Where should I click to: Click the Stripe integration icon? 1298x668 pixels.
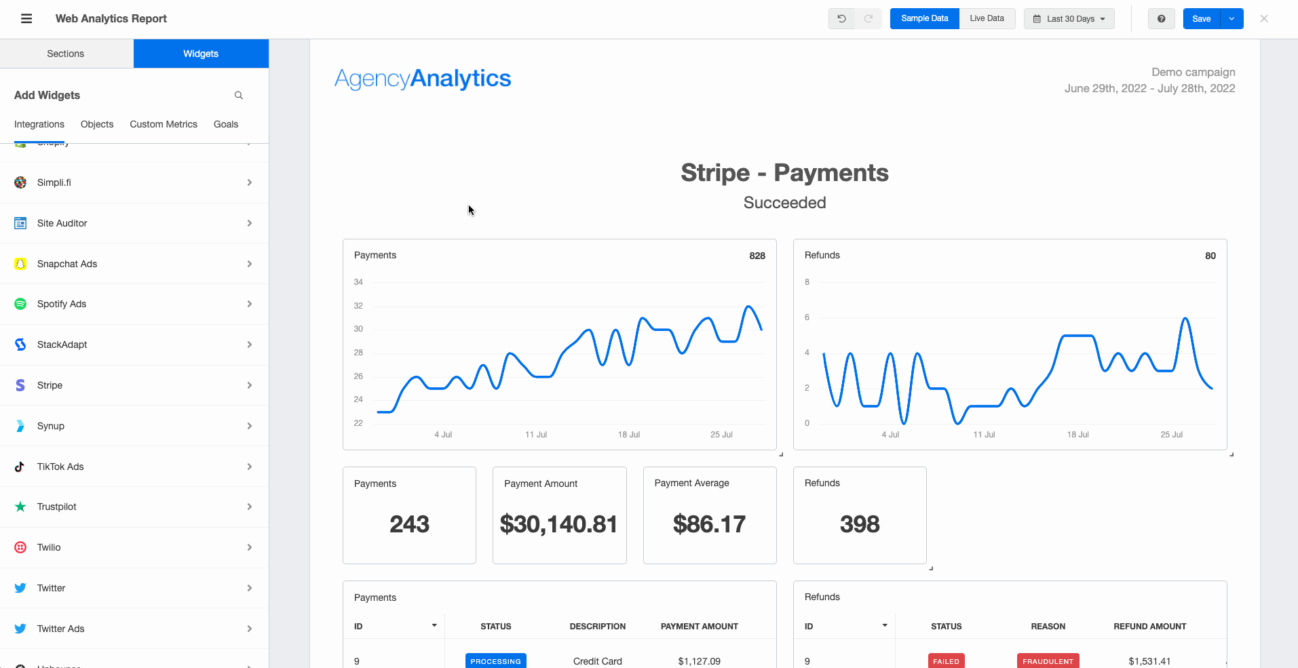pos(20,385)
